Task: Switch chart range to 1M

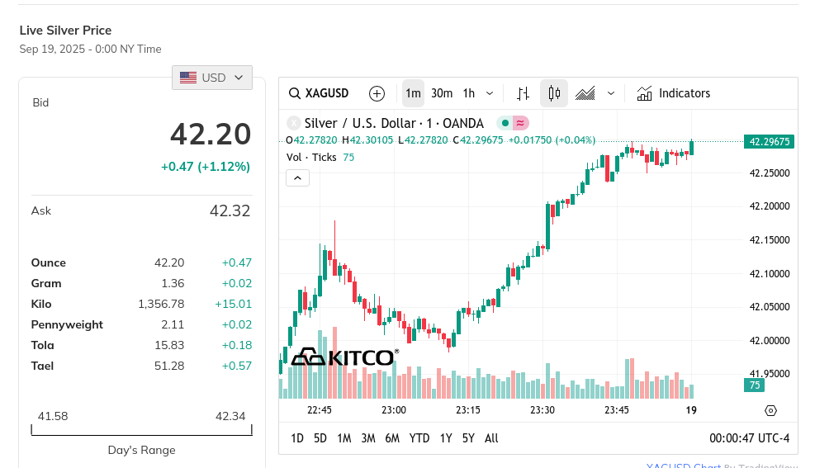Action: pos(344,438)
